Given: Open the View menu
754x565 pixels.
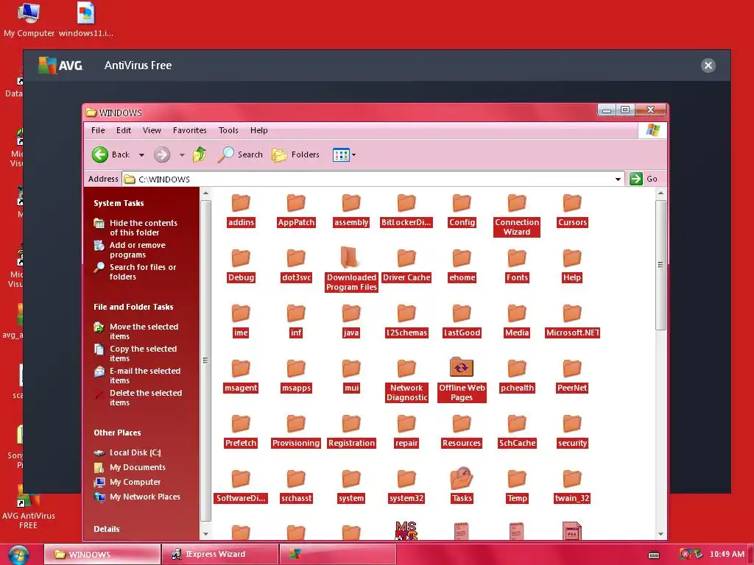Looking at the screenshot, I should click(x=152, y=130).
